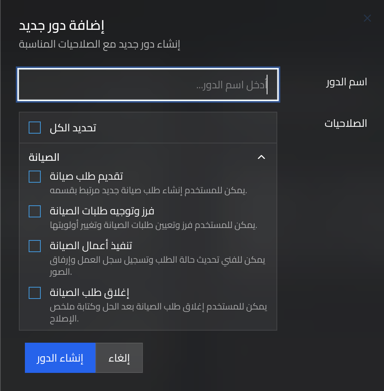Enable the تقديم طلب صيانة permission
The image size is (384, 391).
34,177
